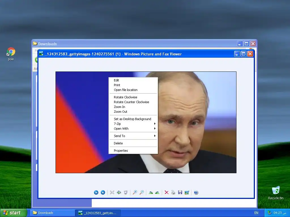Expand the Send To submenu
Viewport: 290px width, 217px height.
(133, 136)
